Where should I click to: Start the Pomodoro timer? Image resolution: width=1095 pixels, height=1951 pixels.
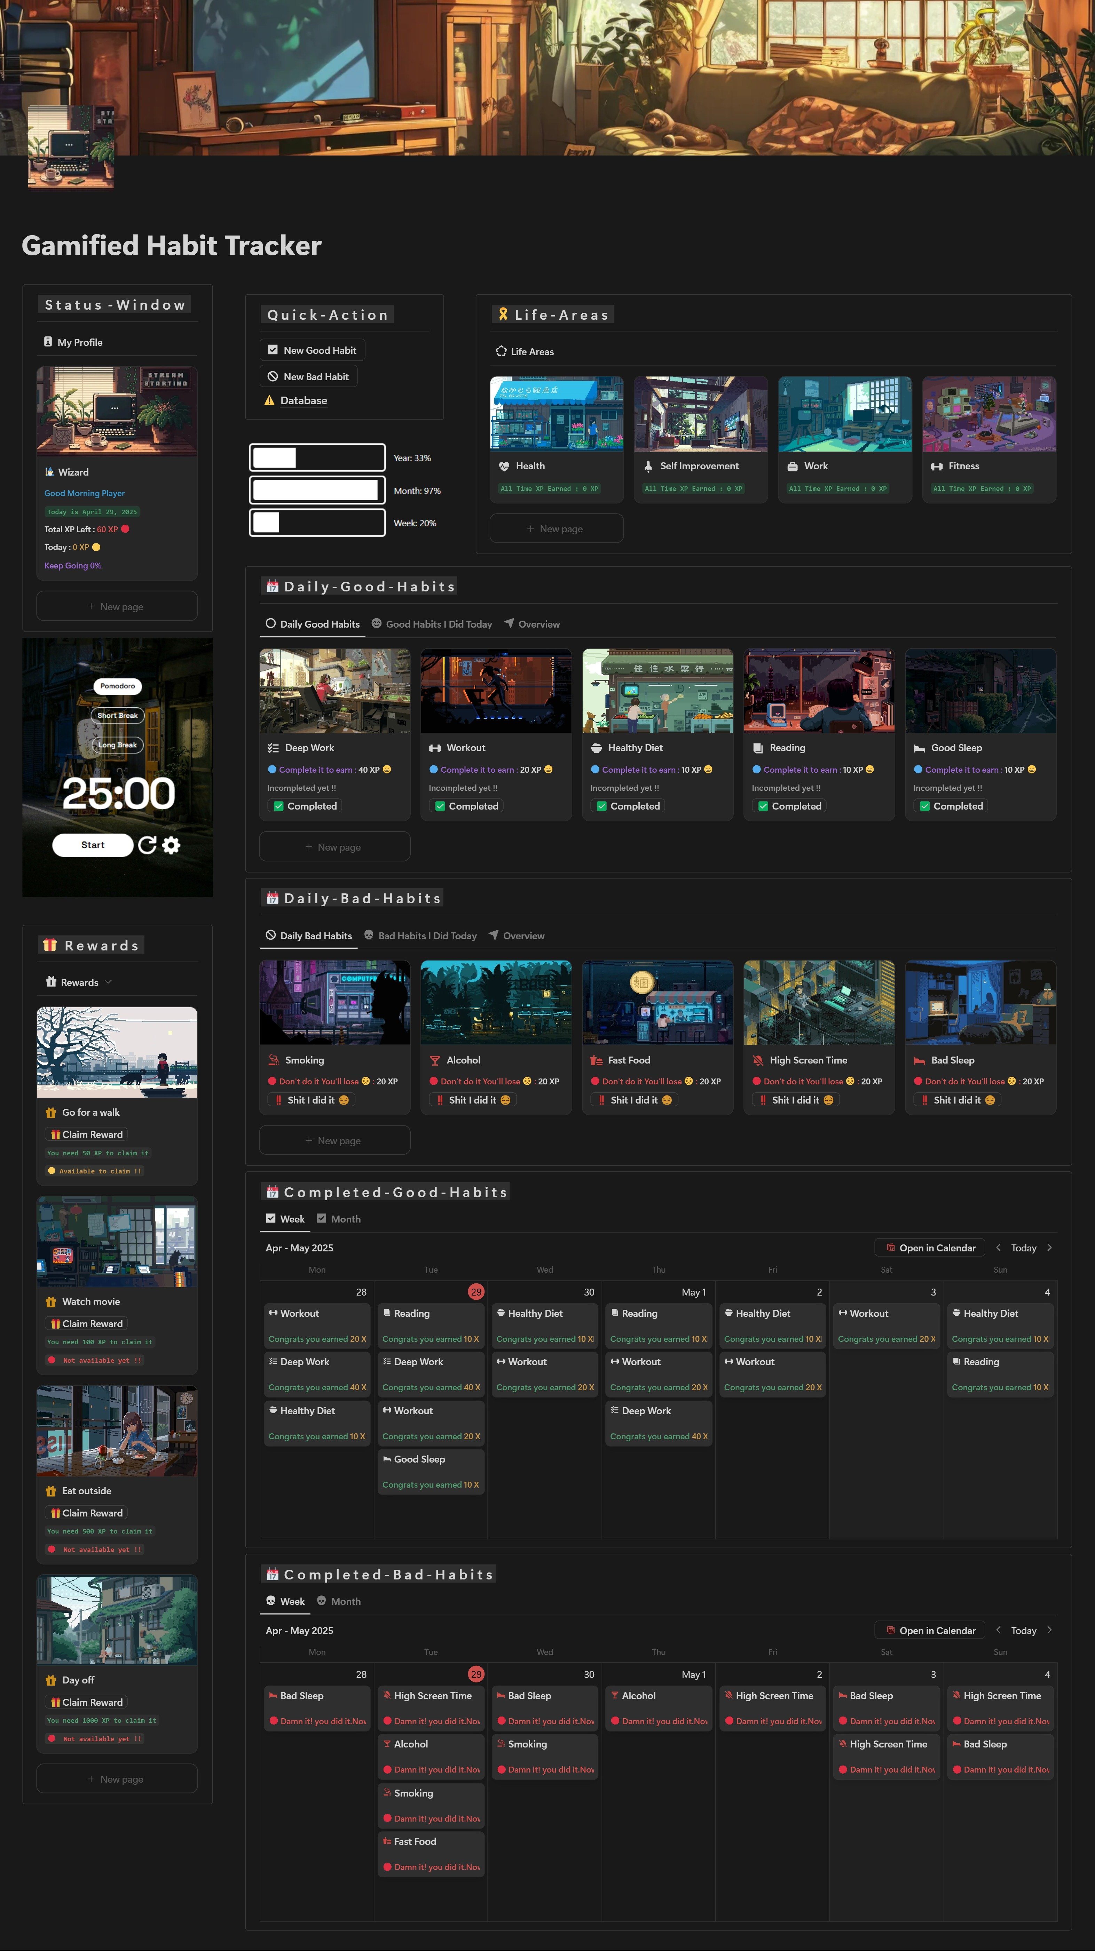click(93, 845)
